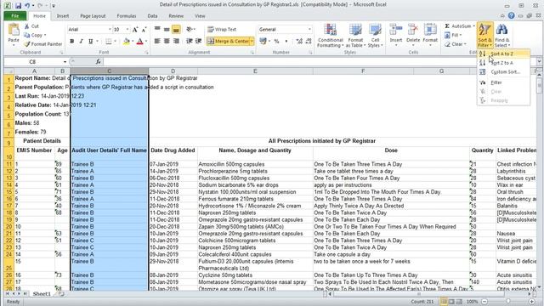This screenshot has width=544, height=306.
Task: Decrease font size with Shrink Font icon
Action: (144, 30)
